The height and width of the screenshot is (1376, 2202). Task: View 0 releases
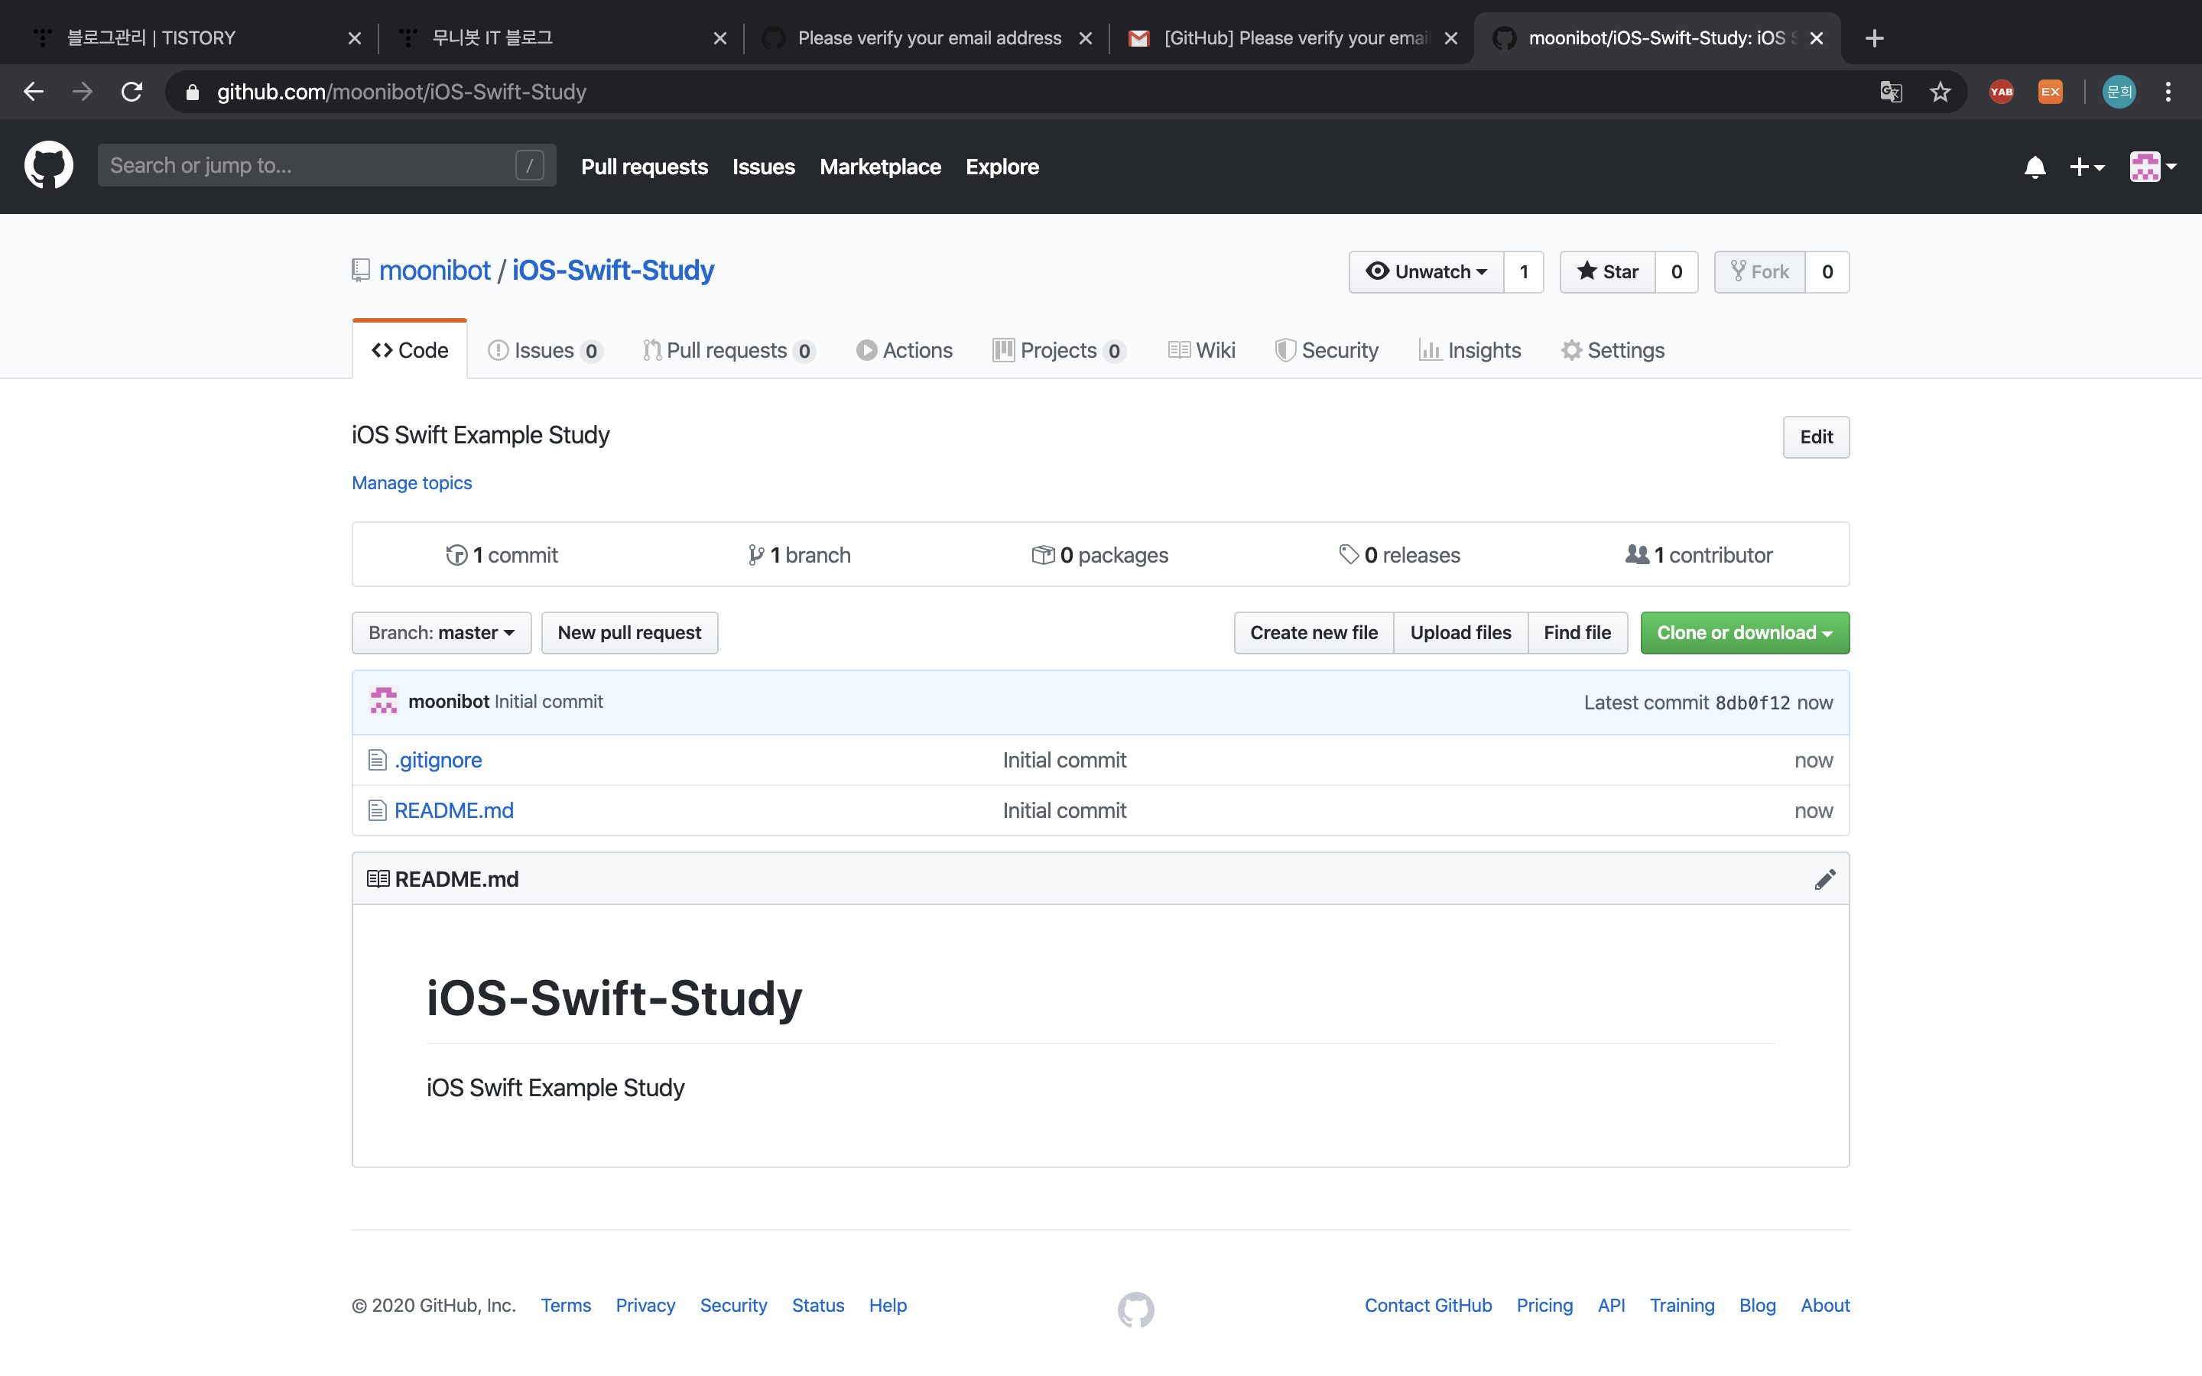click(x=1399, y=555)
